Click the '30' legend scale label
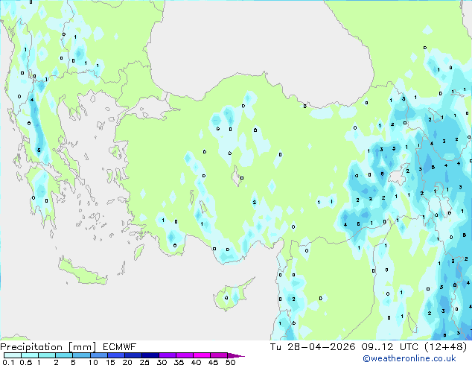This screenshot has height=365, width=472. tap(162, 362)
